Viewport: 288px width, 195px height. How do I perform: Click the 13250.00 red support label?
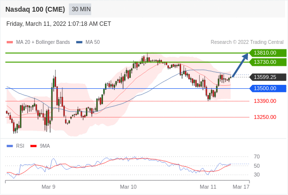click(265, 117)
